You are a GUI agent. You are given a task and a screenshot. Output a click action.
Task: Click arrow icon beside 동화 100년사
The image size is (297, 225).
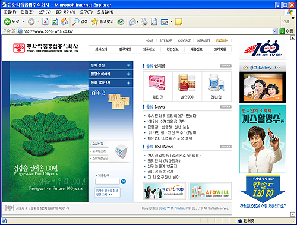pyautogui.click(x=128, y=83)
